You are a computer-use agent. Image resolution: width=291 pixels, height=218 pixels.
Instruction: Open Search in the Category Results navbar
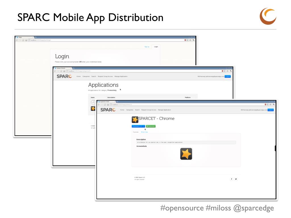(x=94, y=76)
